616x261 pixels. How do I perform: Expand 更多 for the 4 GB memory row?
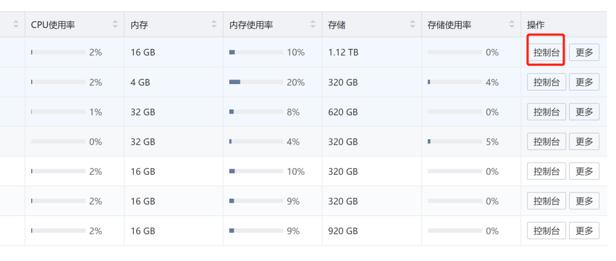tap(584, 82)
